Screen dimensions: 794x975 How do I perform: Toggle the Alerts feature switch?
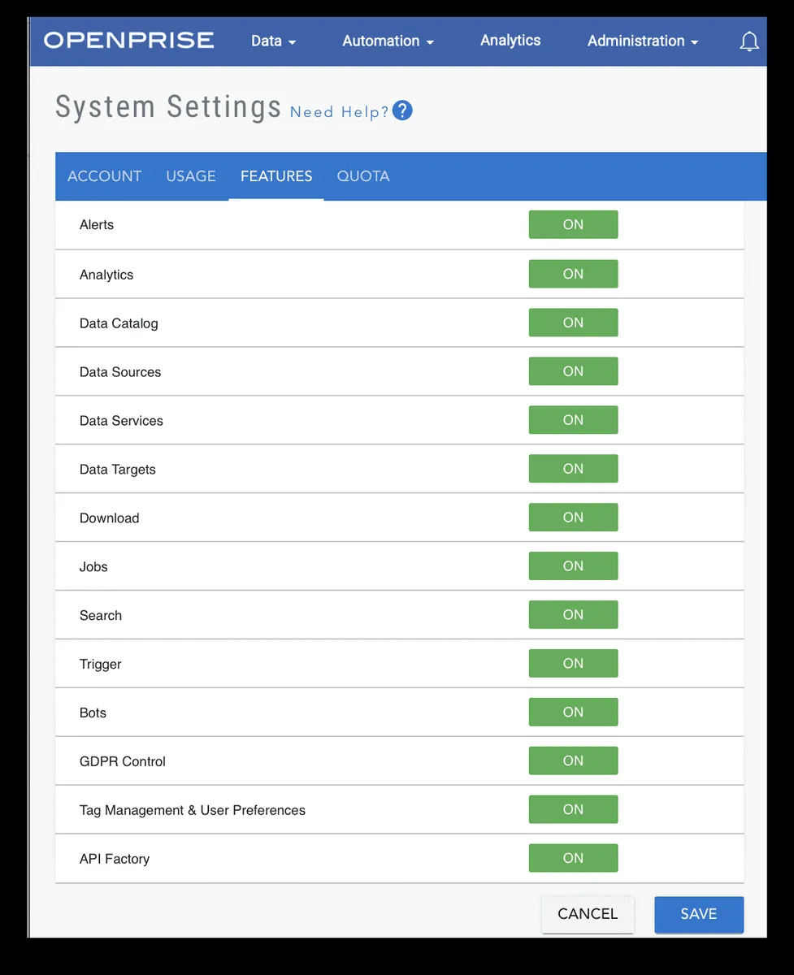click(x=573, y=225)
